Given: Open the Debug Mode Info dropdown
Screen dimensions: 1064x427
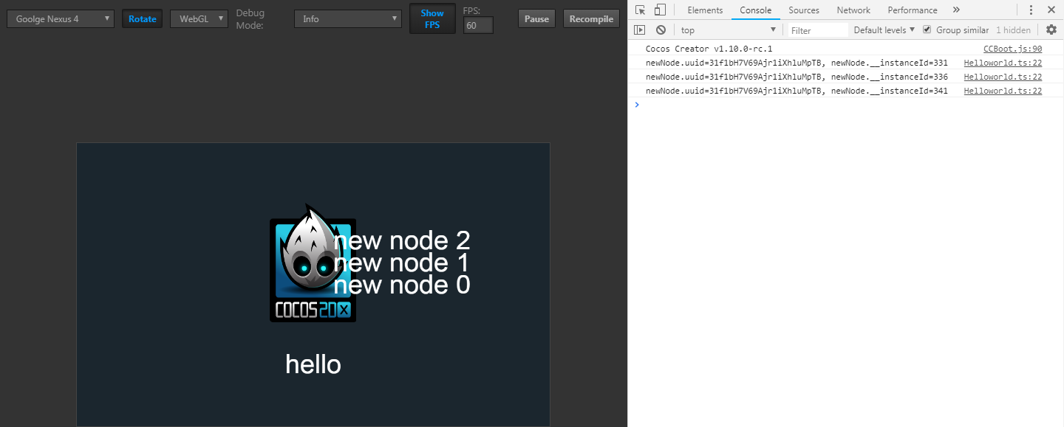Looking at the screenshot, I should pyautogui.click(x=347, y=18).
